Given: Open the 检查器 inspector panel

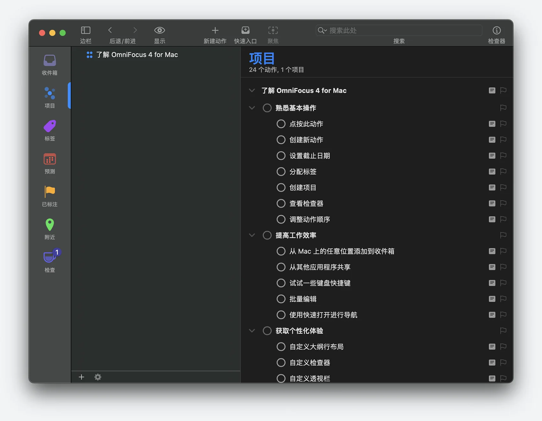Looking at the screenshot, I should point(496,30).
